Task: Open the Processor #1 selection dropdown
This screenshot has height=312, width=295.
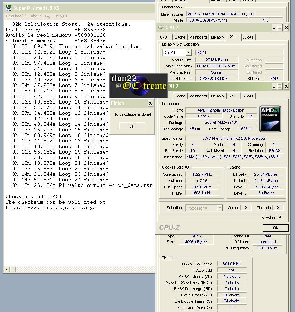Action: [220, 208]
